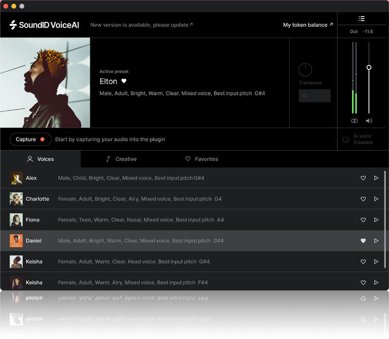389x339 pixels.
Task: Click Charlotte's description ending in G4
Action: [140, 199]
